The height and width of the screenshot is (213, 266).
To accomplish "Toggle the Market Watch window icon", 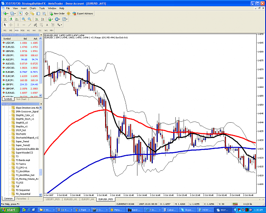I will pos(21,13).
